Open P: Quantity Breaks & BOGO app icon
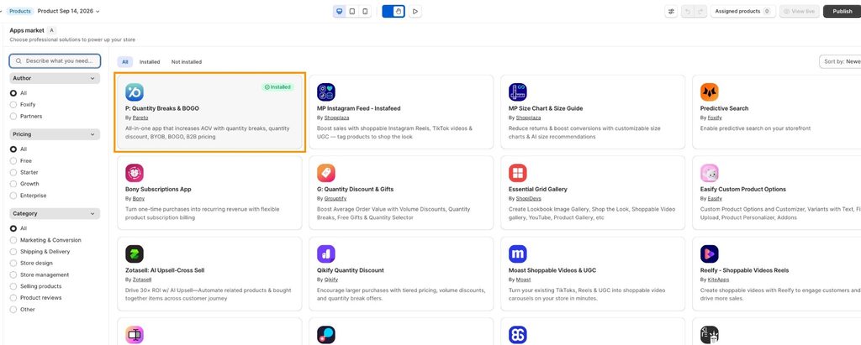The image size is (861, 345). tap(134, 92)
